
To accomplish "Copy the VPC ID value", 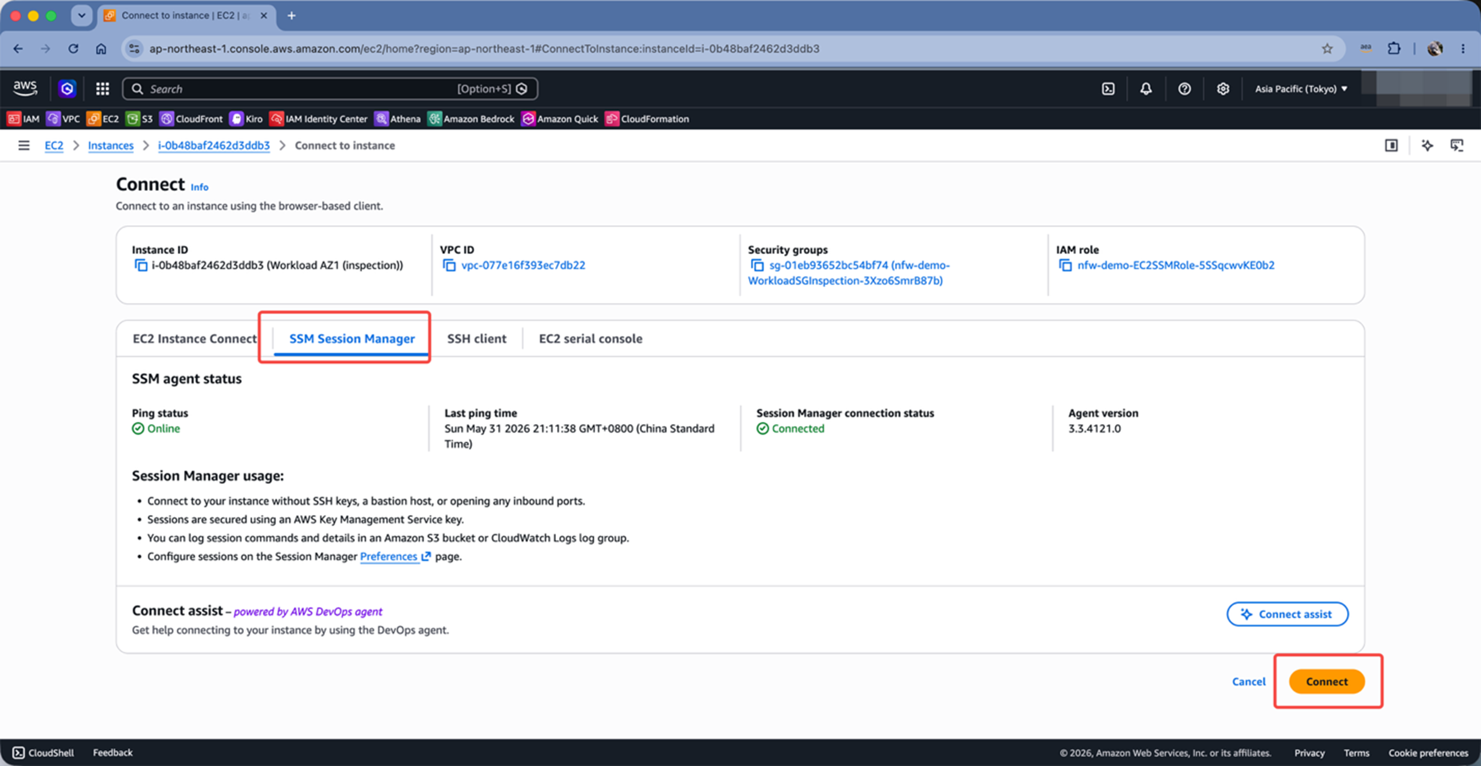I will (x=449, y=265).
